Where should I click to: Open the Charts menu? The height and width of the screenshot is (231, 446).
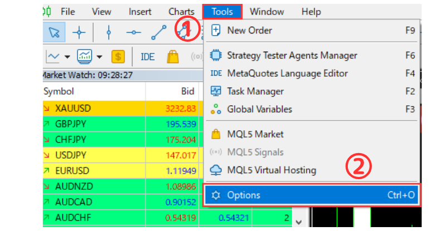click(181, 11)
